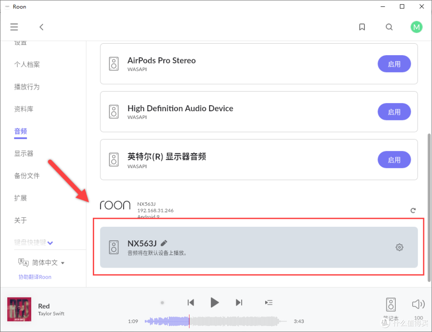Go back with the left arrow

click(x=41, y=27)
